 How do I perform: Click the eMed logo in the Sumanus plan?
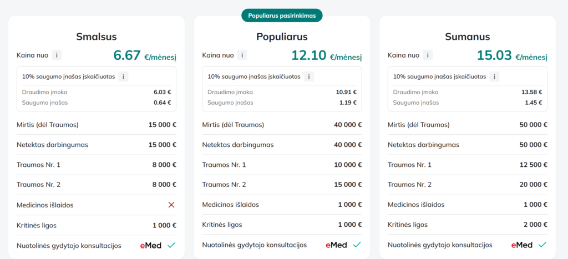[521, 245]
